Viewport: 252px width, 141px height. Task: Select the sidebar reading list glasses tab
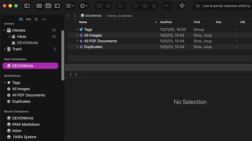click(x=28, y=19)
